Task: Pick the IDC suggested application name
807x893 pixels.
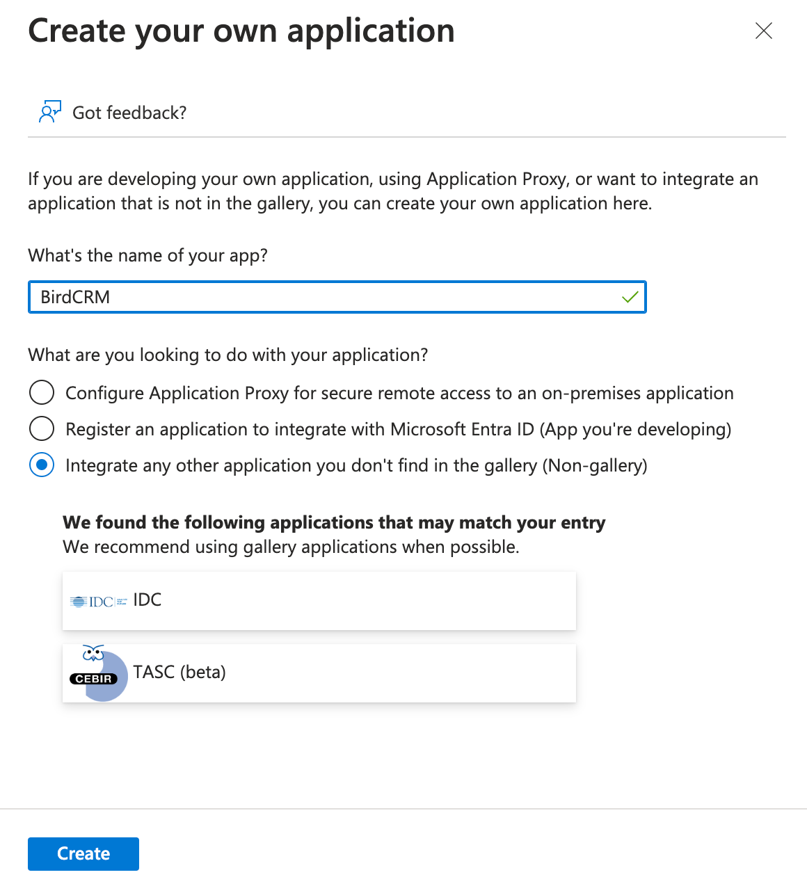Action: click(x=147, y=600)
